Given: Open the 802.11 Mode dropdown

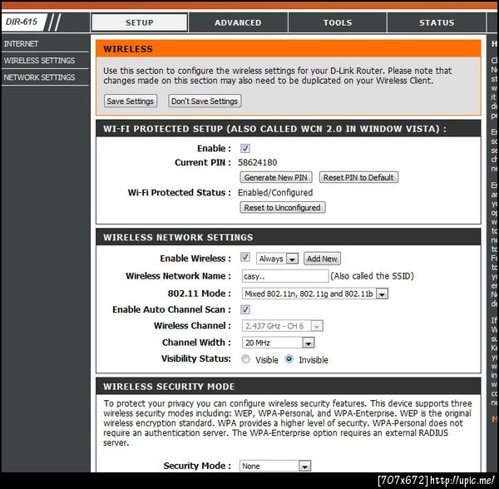Looking at the screenshot, I should click(x=314, y=294).
